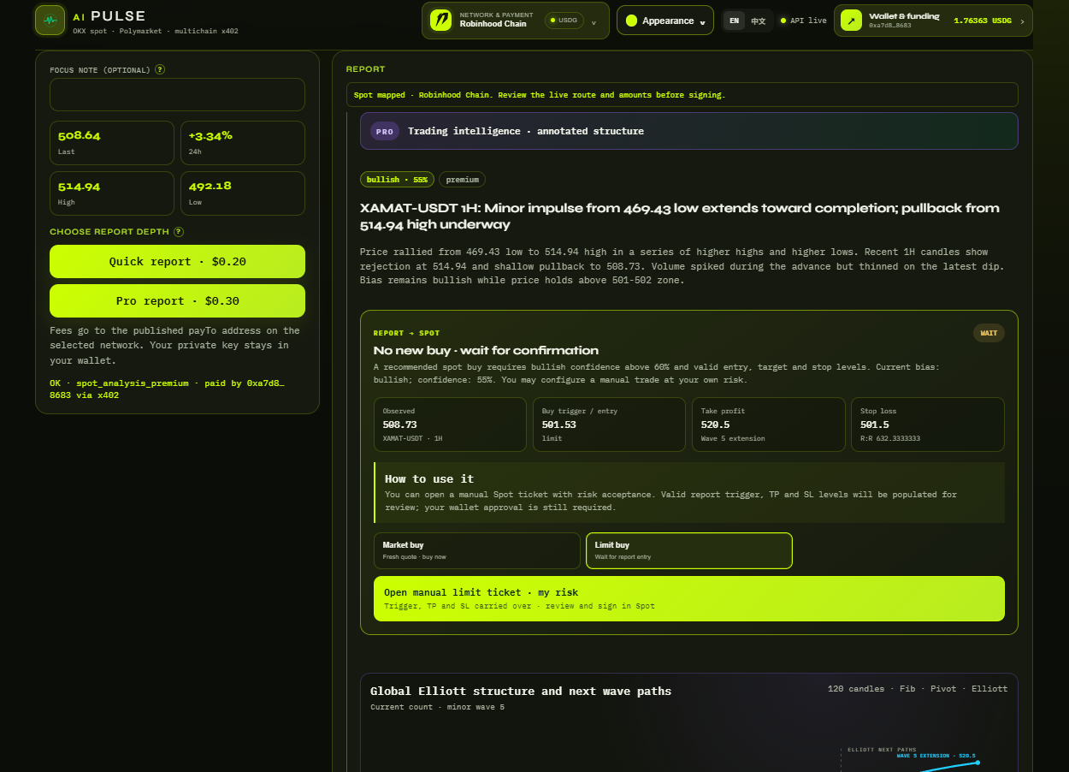Click the WAIT status badge
The height and width of the screenshot is (772, 1069).
(x=989, y=333)
